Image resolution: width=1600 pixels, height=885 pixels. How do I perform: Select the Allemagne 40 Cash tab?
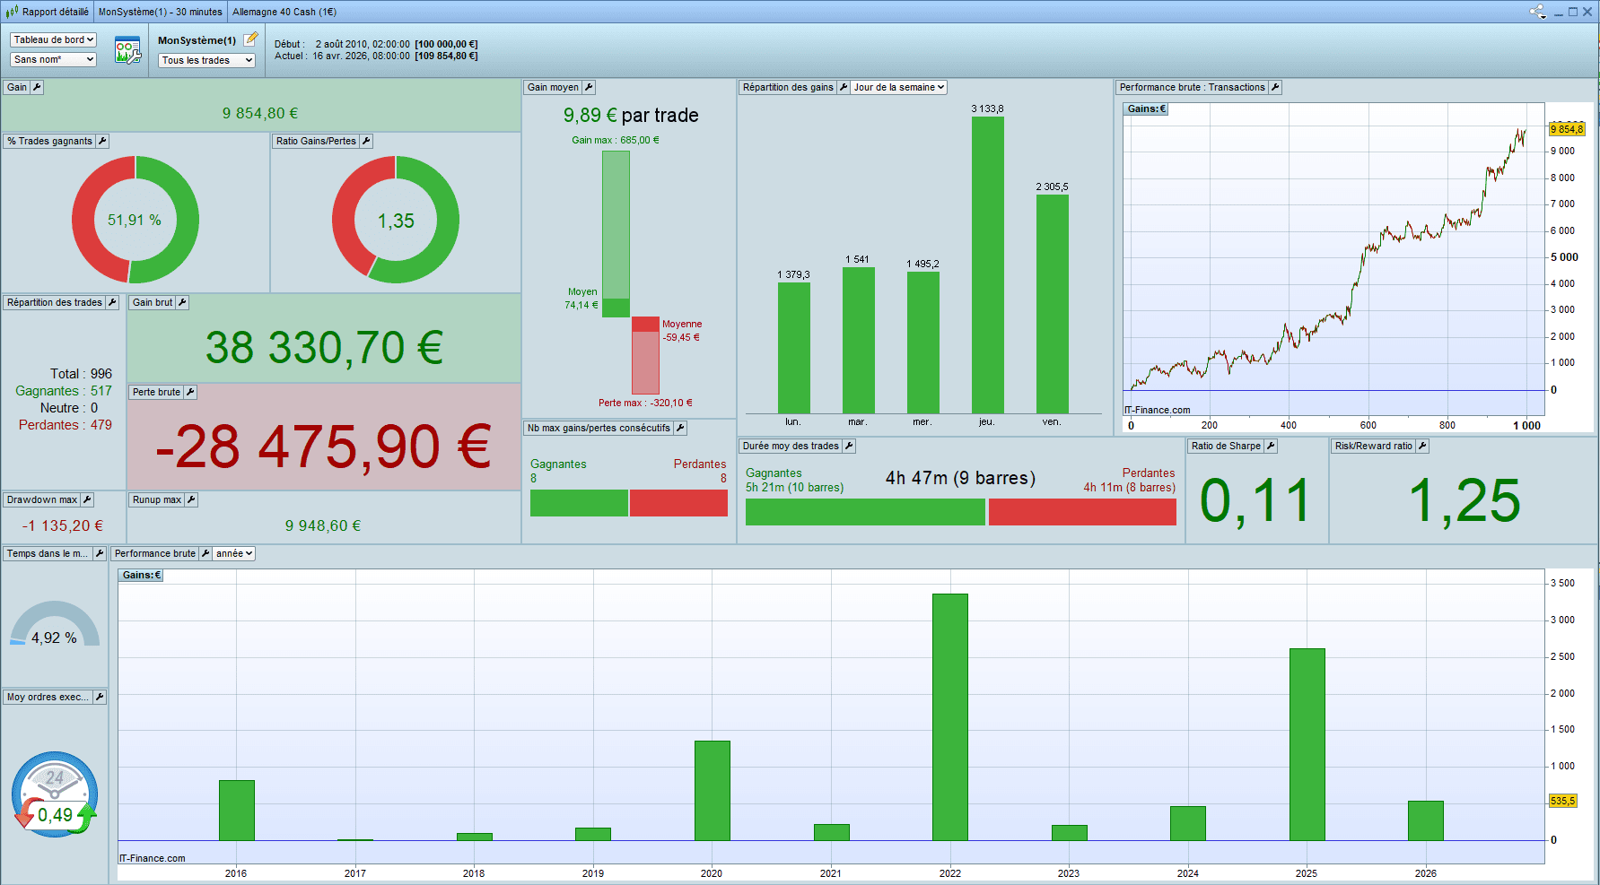[x=284, y=12]
